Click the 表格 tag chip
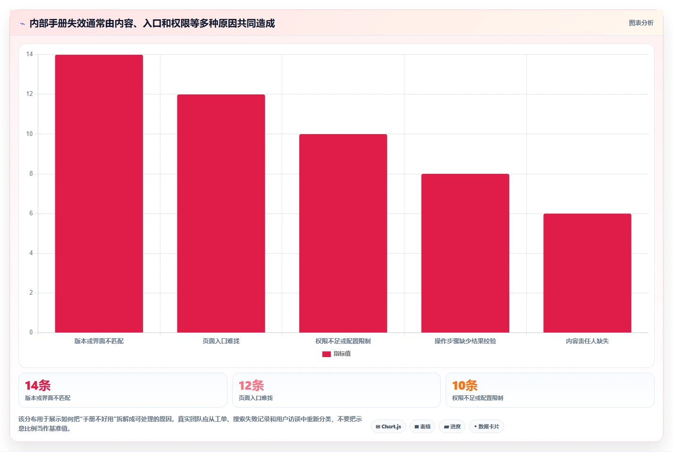The image size is (673, 452). click(422, 426)
